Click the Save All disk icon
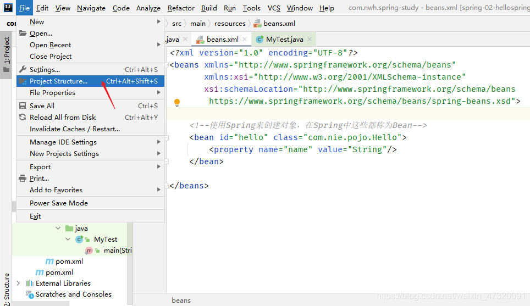 (x=23, y=105)
